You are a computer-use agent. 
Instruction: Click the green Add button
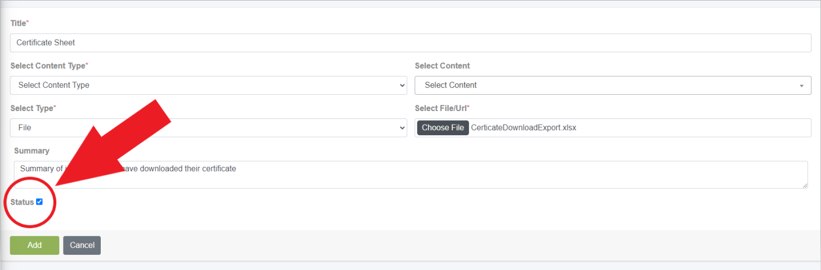tap(34, 245)
